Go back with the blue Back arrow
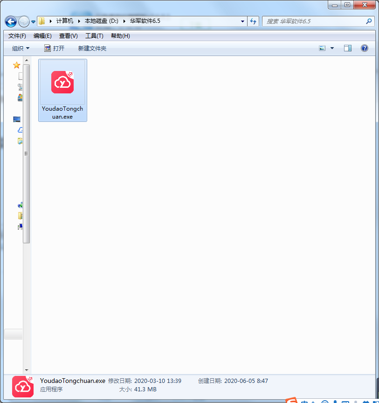Viewport: 379px width, 403px height. (11, 21)
